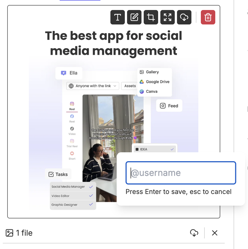Download image from top toolbar
The height and width of the screenshot is (249, 248).
click(x=184, y=17)
